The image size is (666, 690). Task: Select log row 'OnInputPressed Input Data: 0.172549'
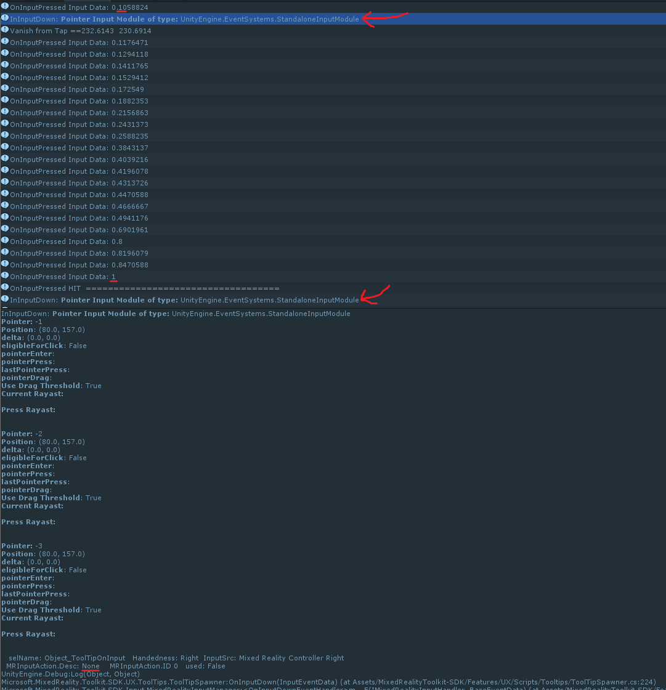point(333,89)
